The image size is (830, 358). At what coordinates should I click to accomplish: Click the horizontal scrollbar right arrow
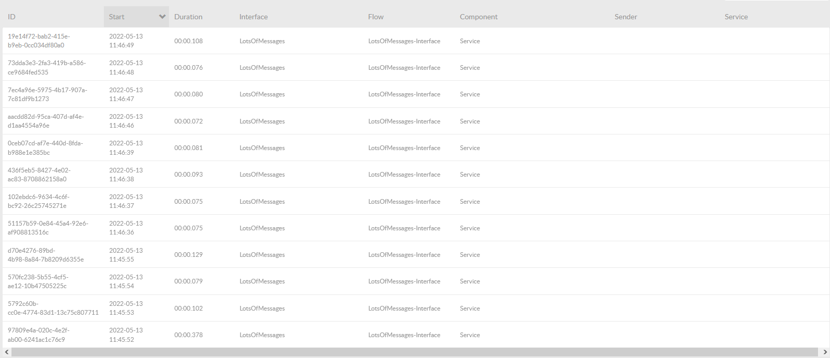coord(825,352)
